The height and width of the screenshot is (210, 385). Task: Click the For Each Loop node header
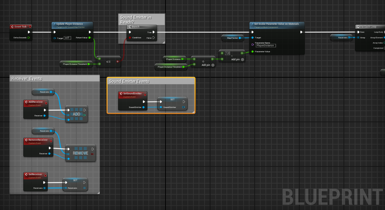pyautogui.click(x=369, y=27)
